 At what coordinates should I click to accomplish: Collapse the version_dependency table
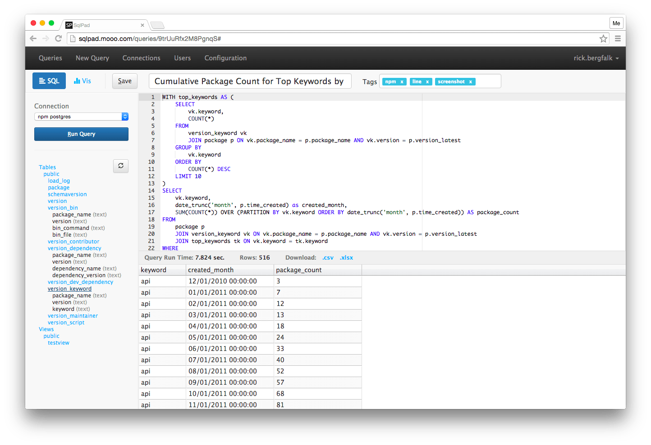[x=74, y=248]
